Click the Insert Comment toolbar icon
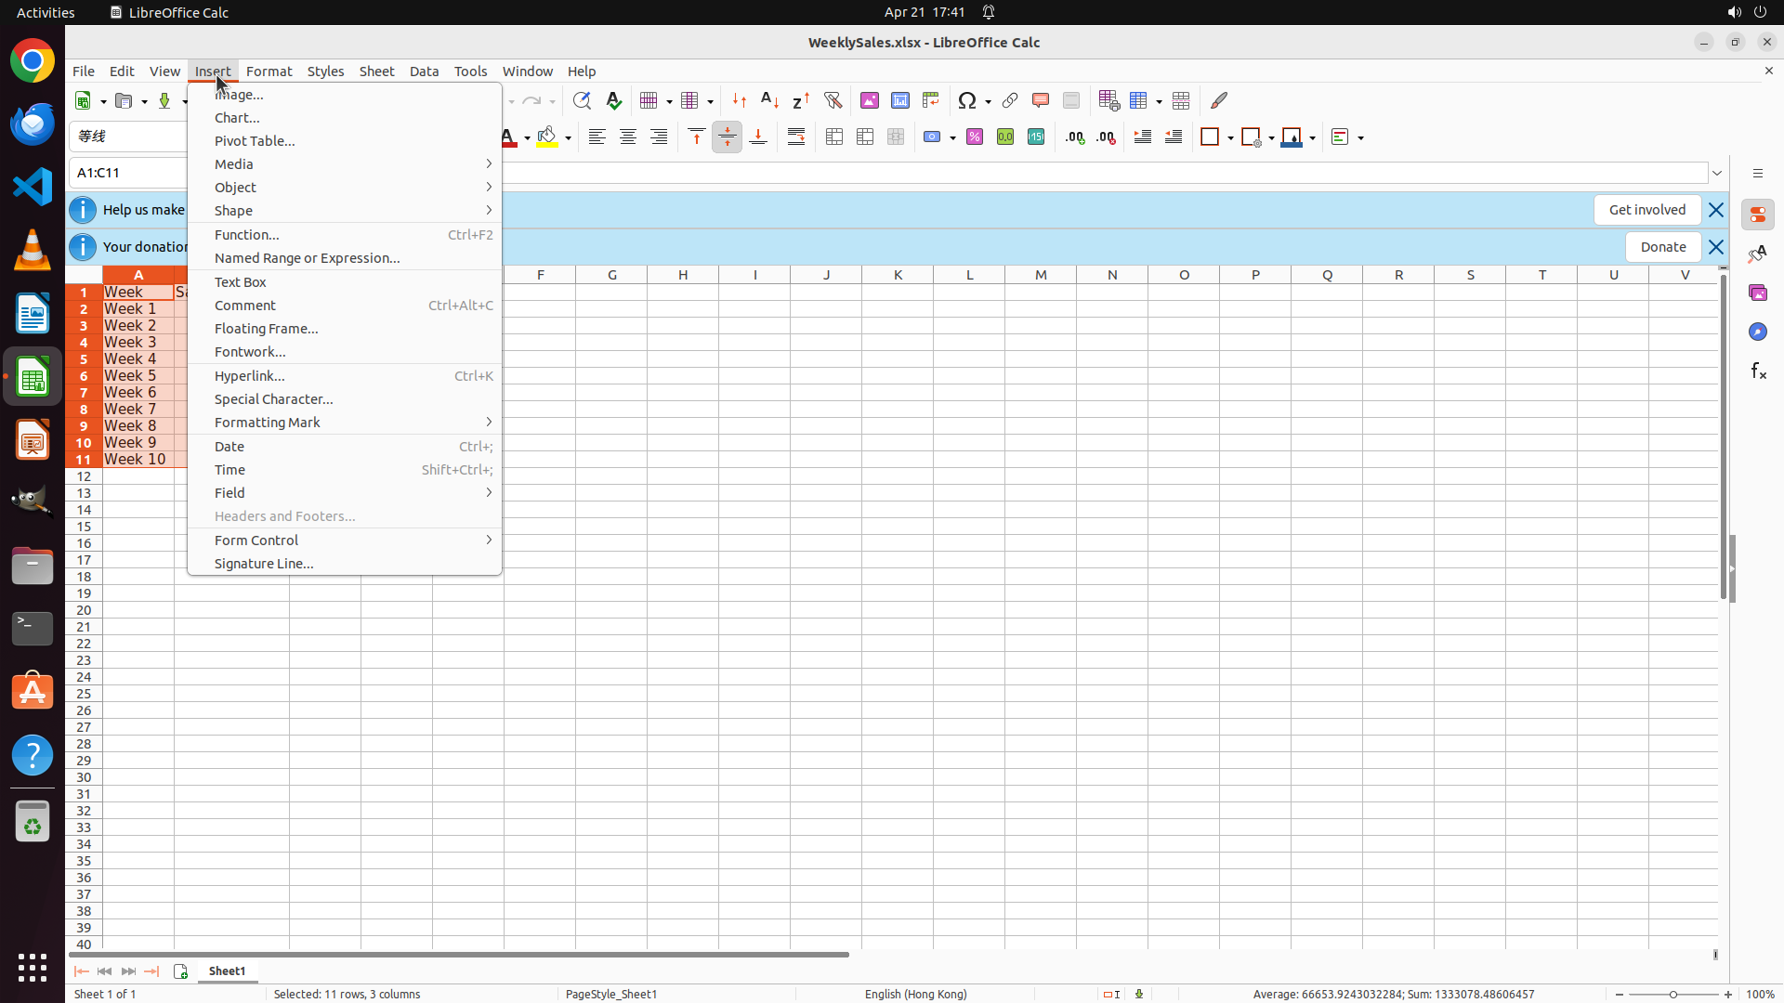 [x=1041, y=100]
